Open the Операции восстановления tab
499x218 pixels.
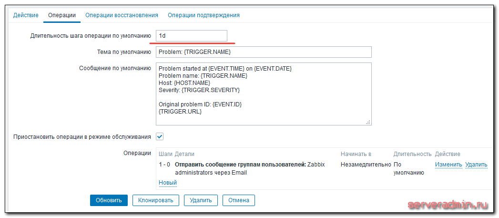coord(122,15)
